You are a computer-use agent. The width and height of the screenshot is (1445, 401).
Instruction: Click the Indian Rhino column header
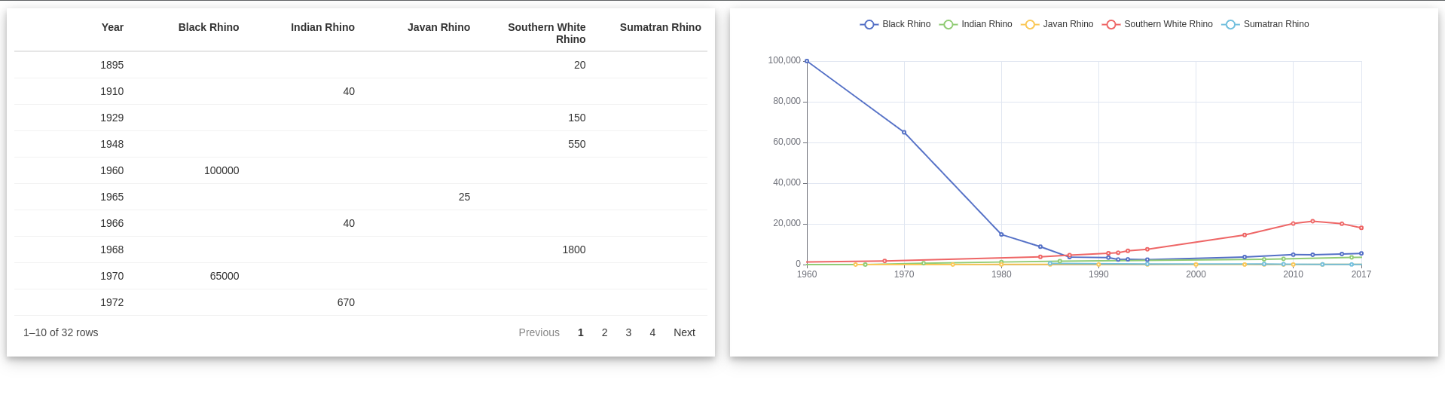point(322,27)
